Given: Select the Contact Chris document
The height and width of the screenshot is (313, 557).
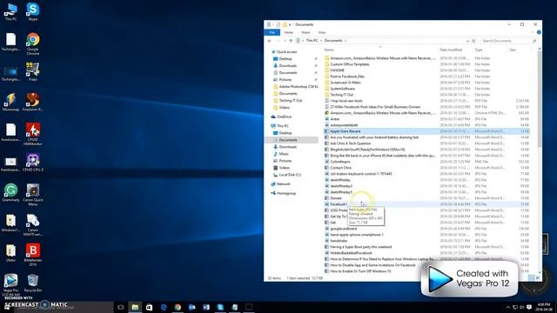Looking at the screenshot, I should coord(340,168).
